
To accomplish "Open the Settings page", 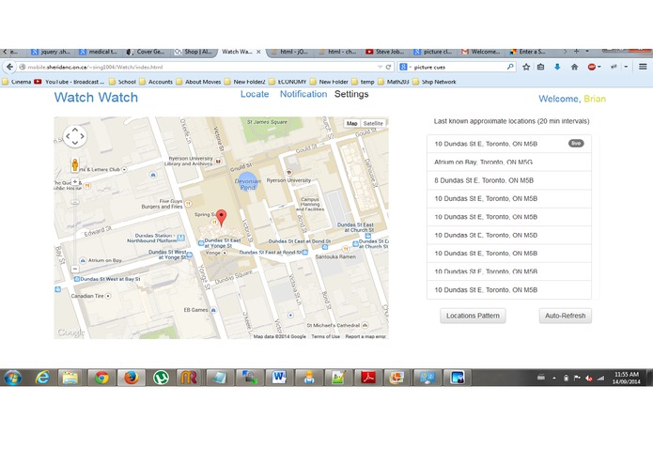I will (351, 94).
